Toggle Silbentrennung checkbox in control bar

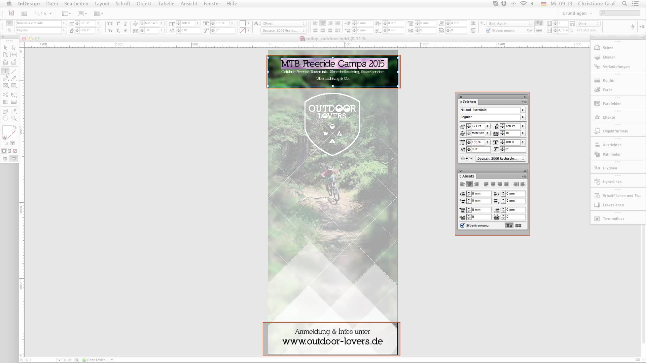coord(488,30)
